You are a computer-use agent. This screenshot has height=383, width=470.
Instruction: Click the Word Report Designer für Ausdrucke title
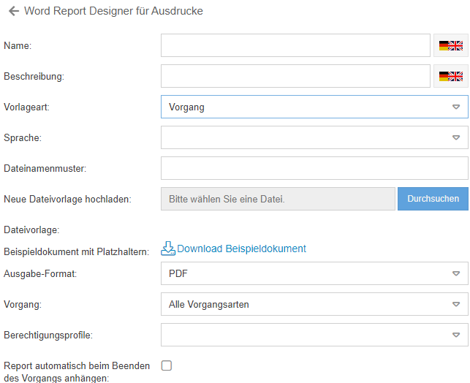click(x=113, y=12)
